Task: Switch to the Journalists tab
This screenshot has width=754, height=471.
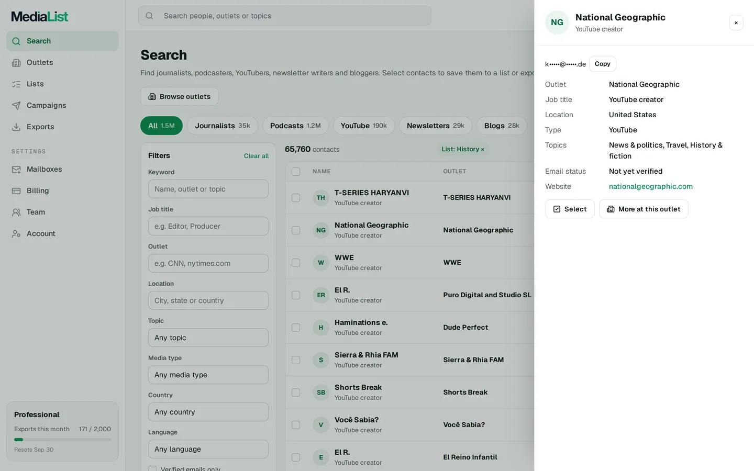Action: click(x=223, y=126)
